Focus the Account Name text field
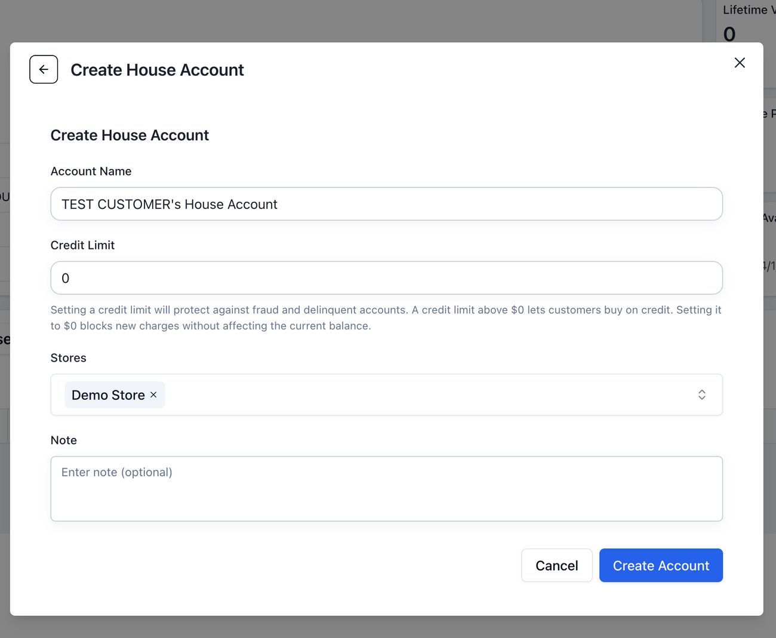The image size is (776, 638). click(x=386, y=204)
